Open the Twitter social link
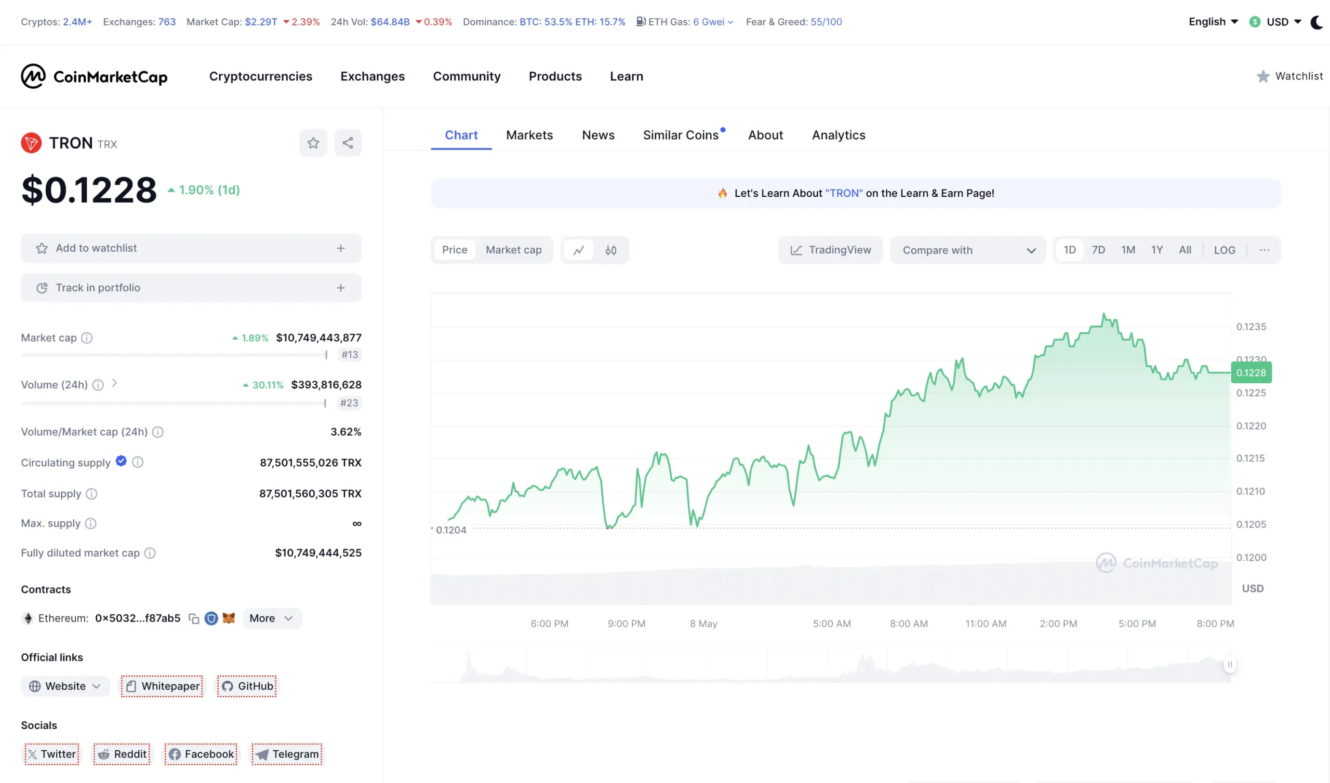The width and height of the screenshot is (1330, 783). [52, 754]
